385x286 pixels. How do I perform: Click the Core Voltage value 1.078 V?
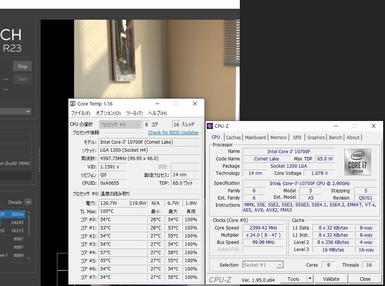(x=320, y=173)
